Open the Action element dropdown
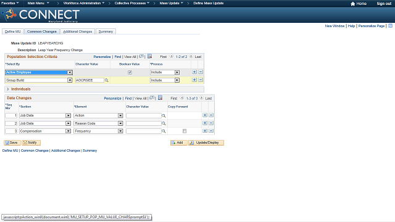This screenshot has height=222, width=395. [98, 115]
